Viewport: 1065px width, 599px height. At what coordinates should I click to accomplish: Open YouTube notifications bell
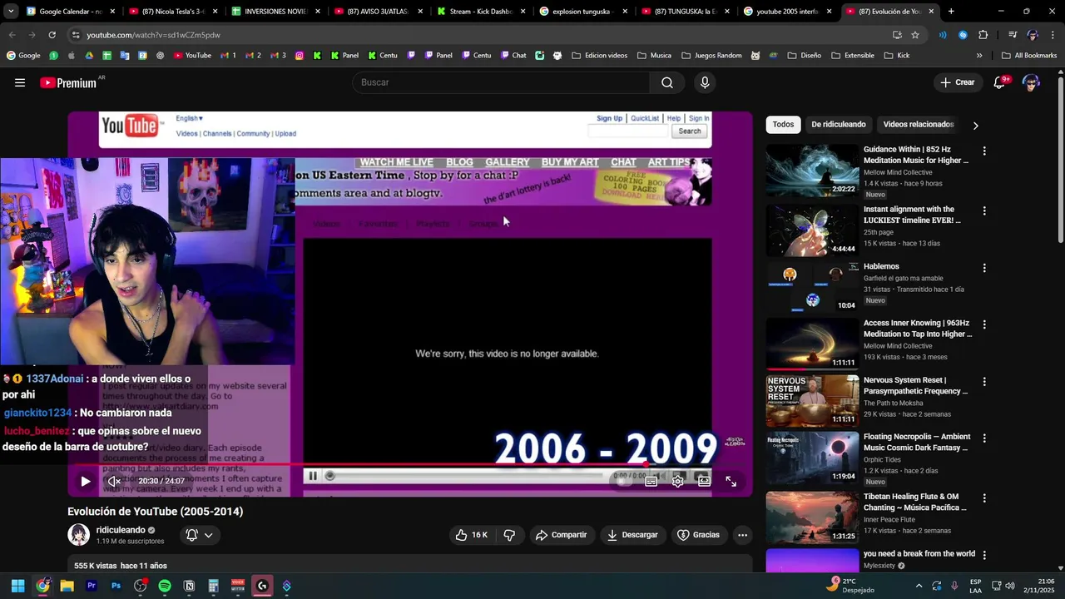1000,82
